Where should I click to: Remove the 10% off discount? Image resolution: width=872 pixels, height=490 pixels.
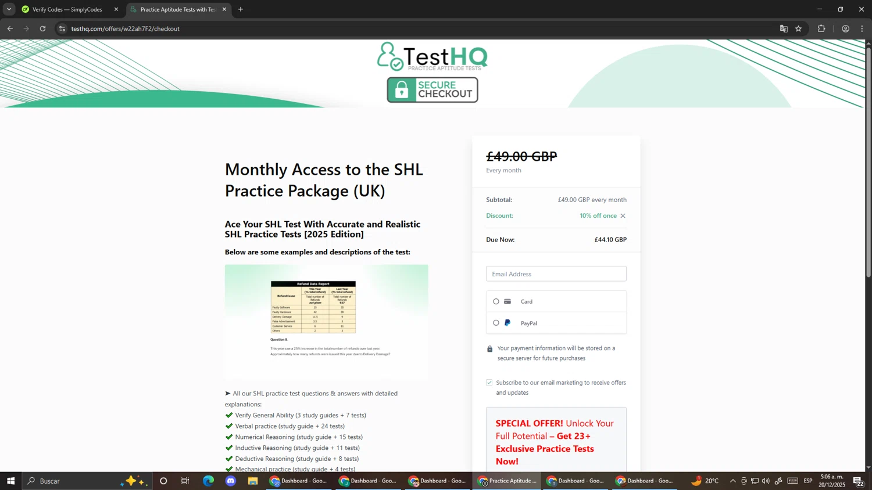[x=623, y=216]
